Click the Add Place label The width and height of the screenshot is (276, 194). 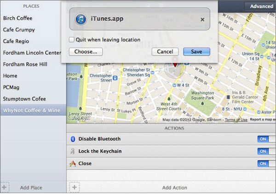coord(31,188)
